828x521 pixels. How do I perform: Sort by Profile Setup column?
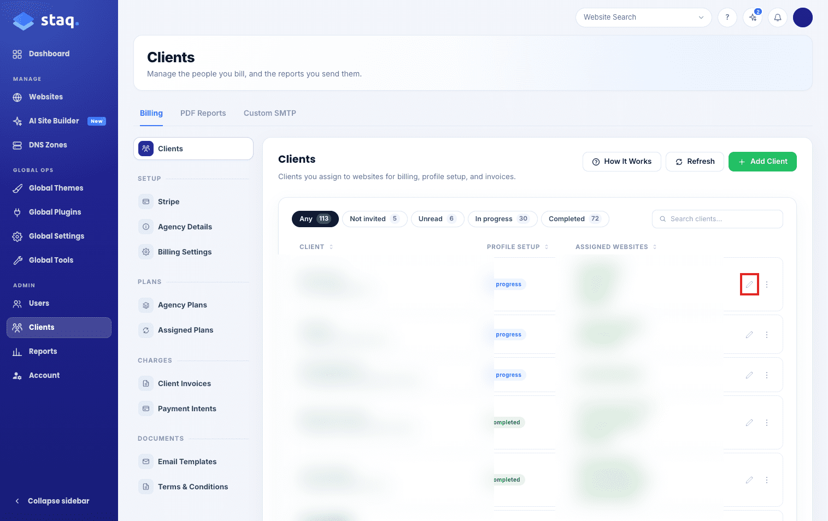tap(518, 247)
